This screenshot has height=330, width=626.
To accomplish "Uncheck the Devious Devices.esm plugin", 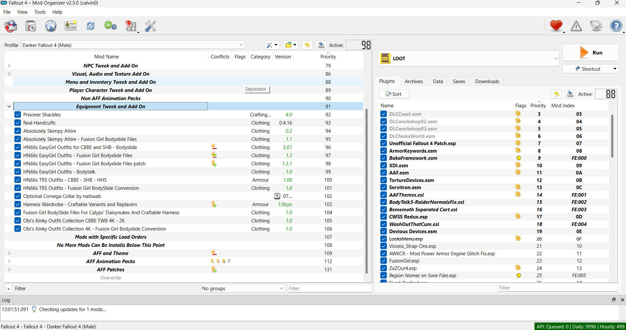I will (384, 231).
